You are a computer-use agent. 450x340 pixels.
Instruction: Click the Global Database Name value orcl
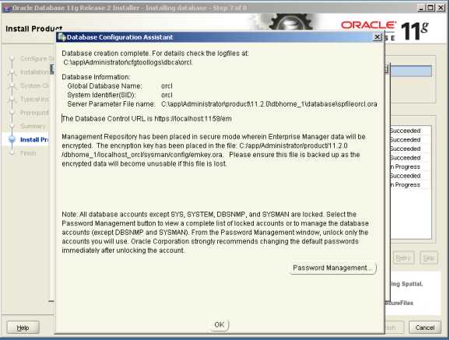click(x=167, y=86)
